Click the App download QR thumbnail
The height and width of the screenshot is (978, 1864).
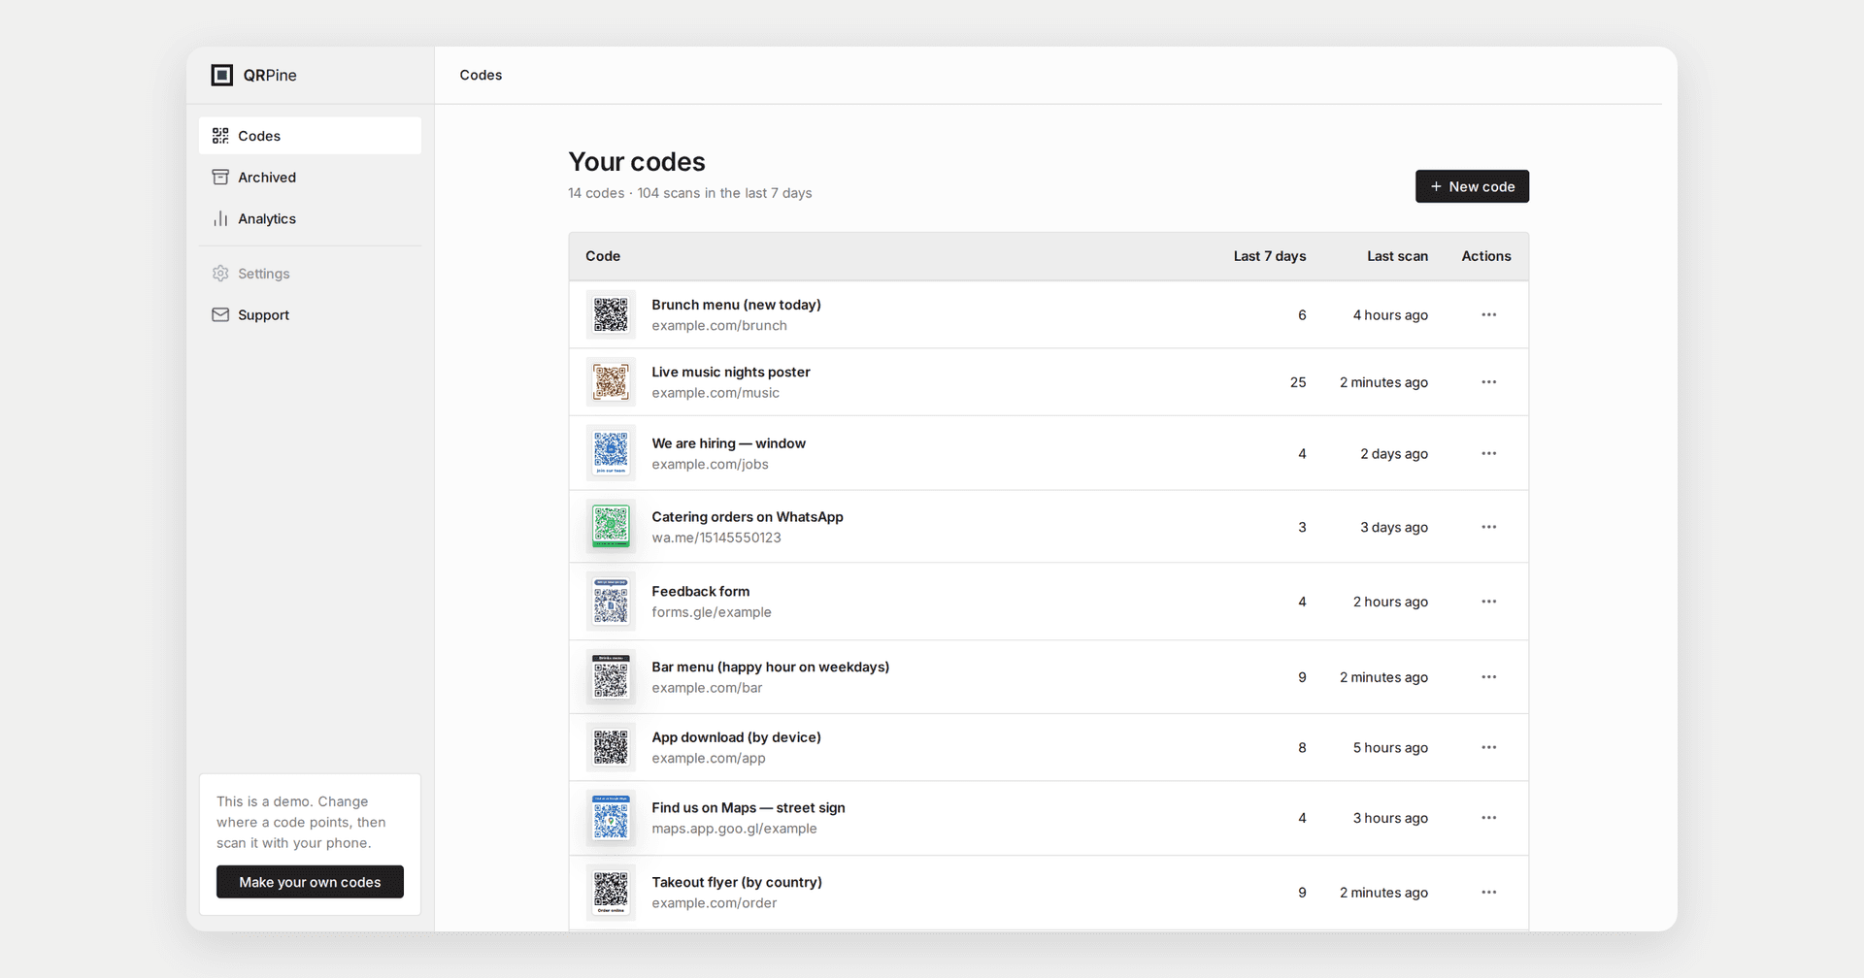pos(611,747)
